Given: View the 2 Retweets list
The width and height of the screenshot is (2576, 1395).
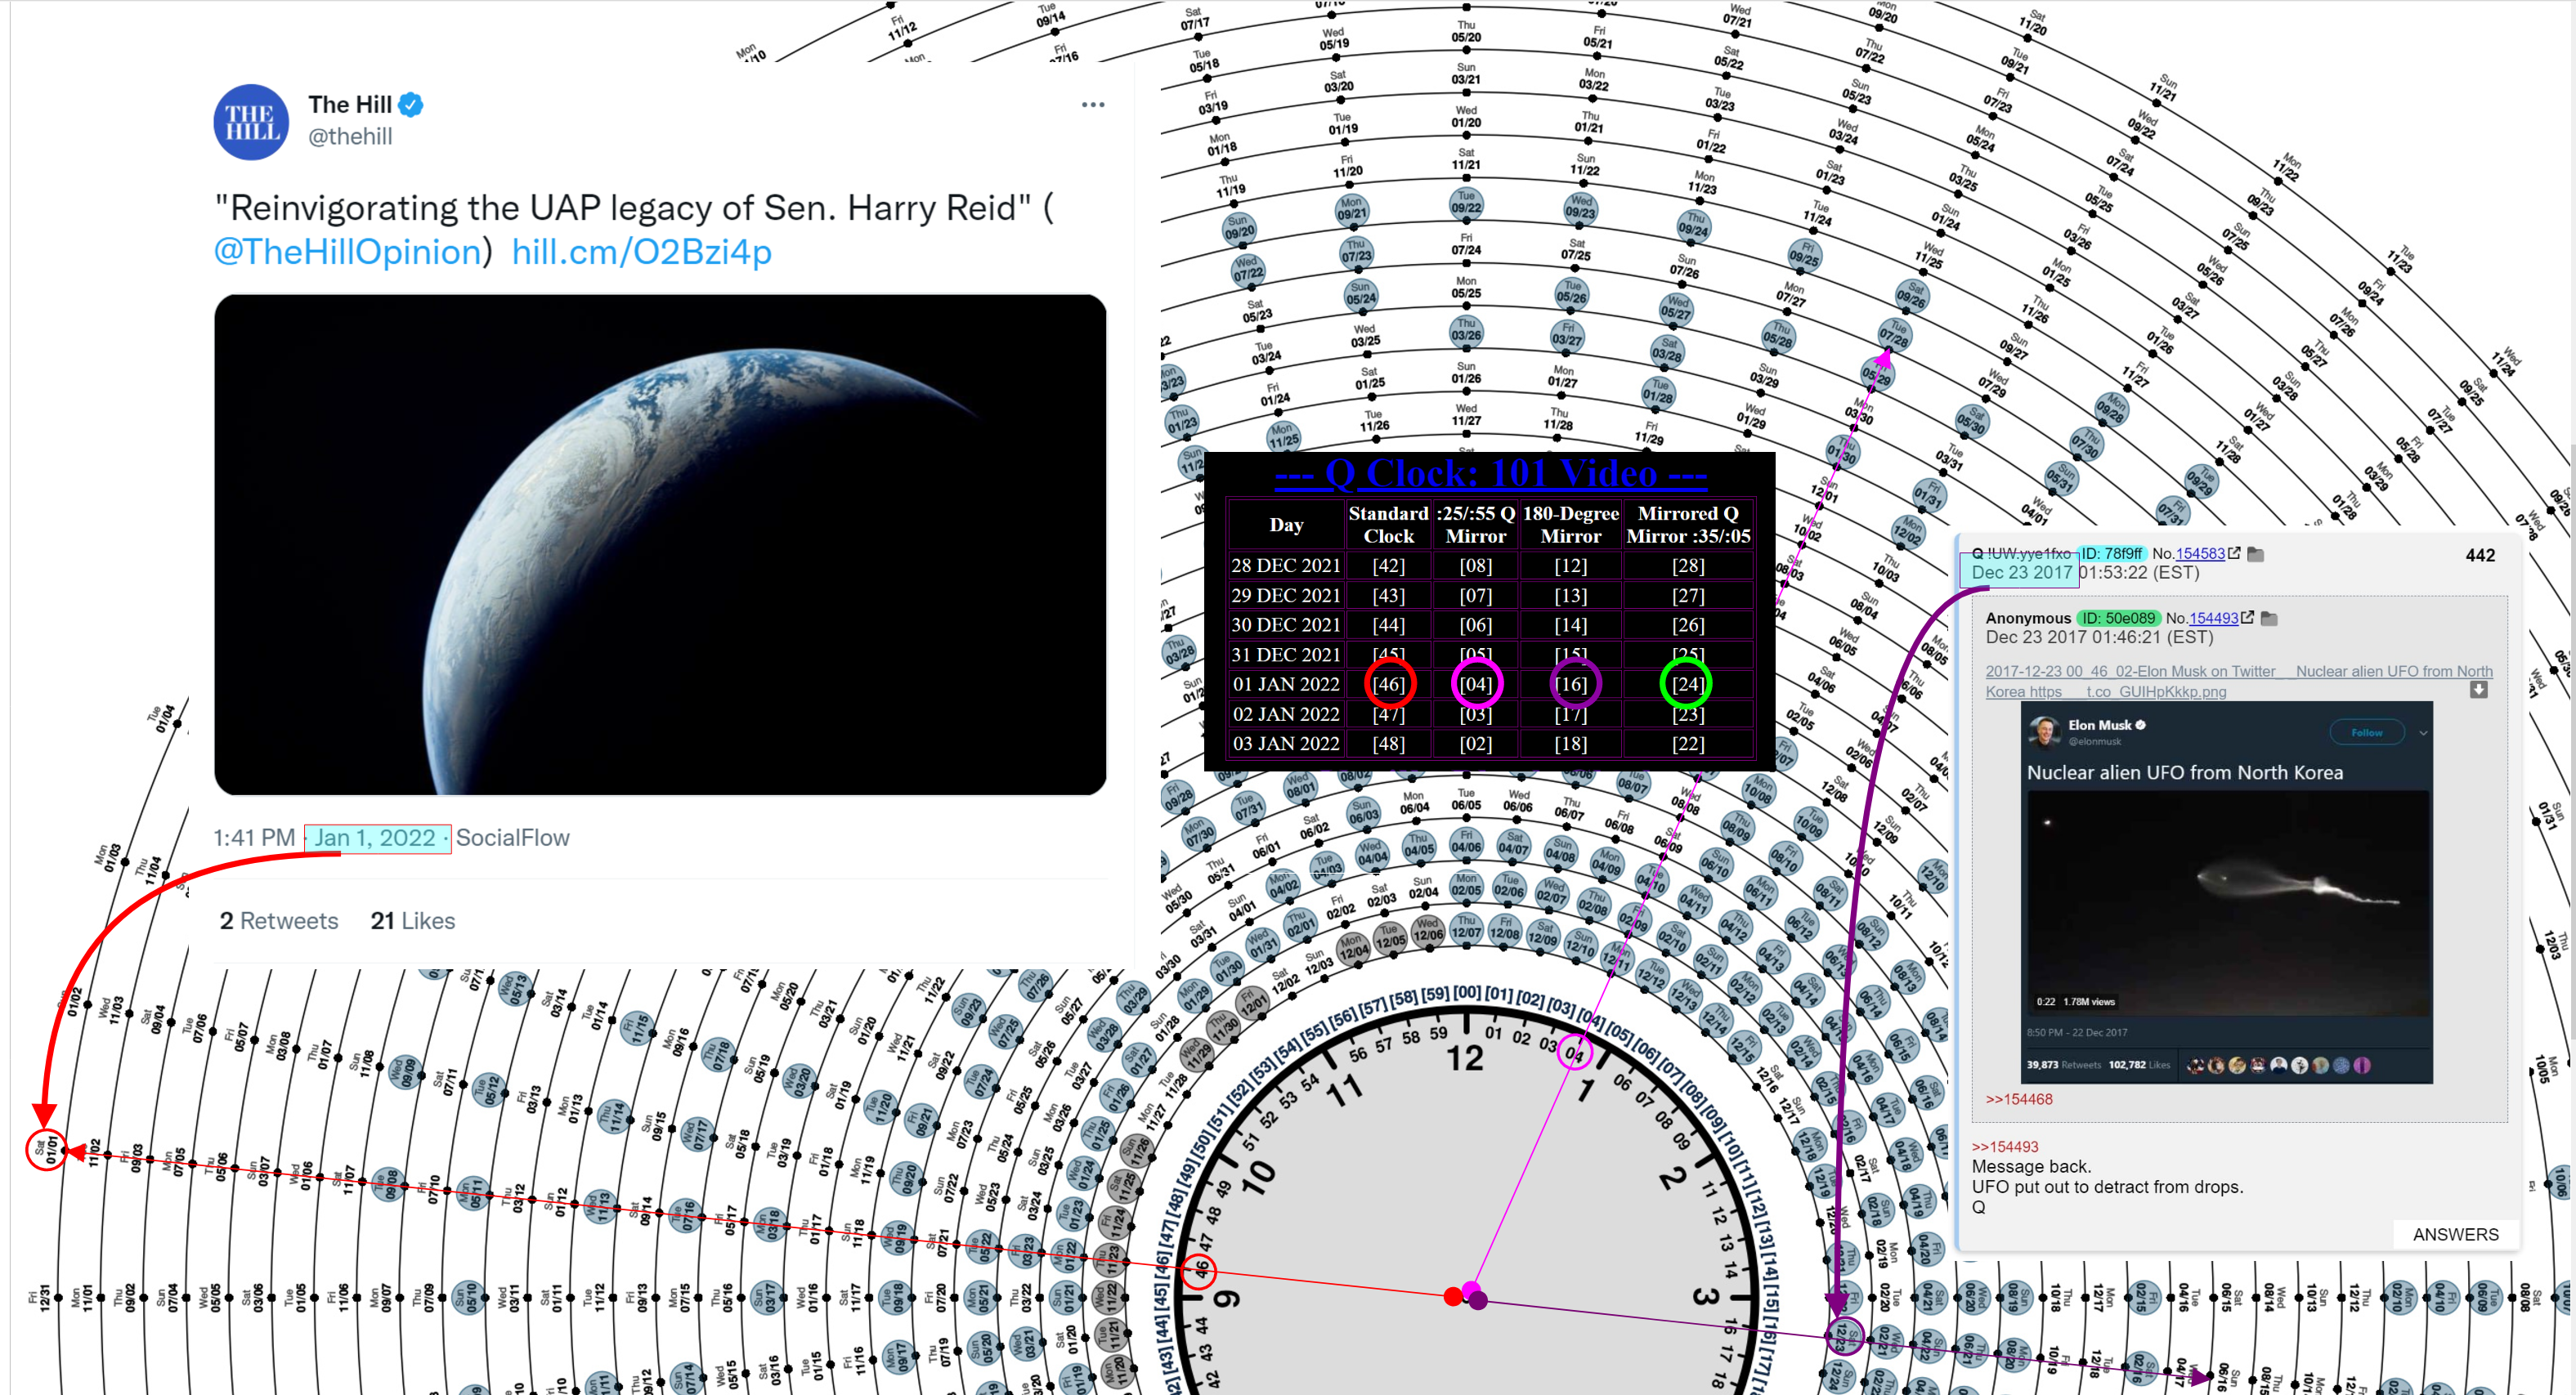Looking at the screenshot, I should point(278,920).
